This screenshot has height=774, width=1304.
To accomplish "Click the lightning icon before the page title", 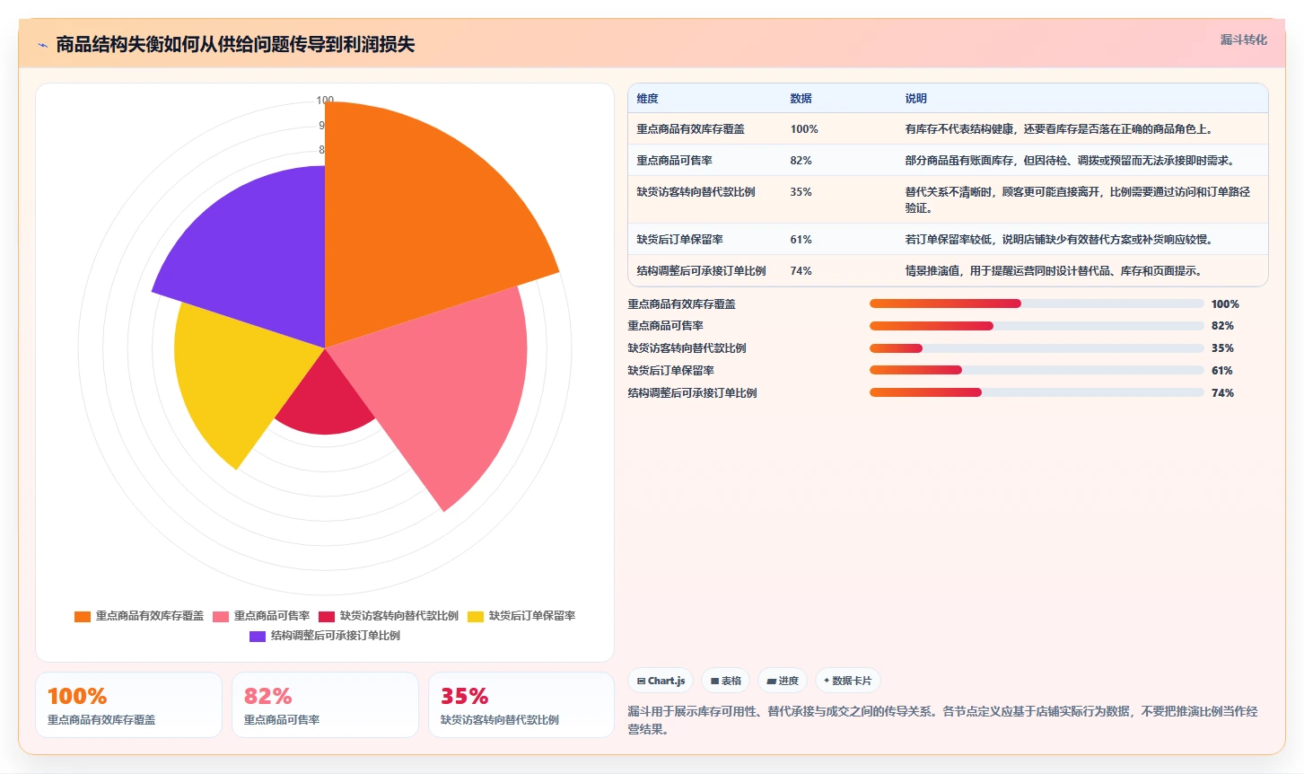I will pos(42,45).
